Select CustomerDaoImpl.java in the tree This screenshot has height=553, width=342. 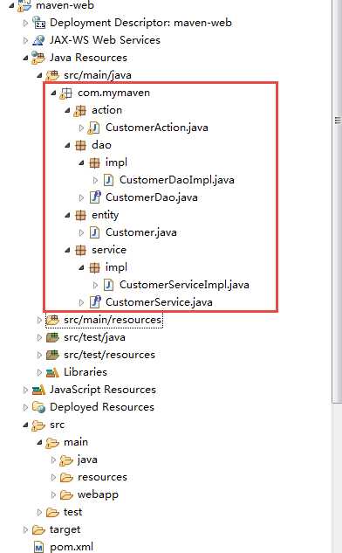click(x=177, y=180)
